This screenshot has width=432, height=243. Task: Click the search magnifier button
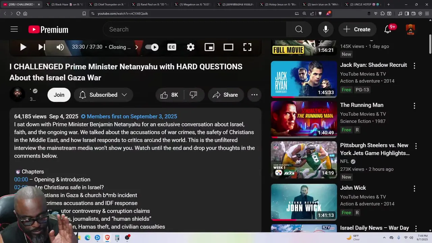pos(299,29)
